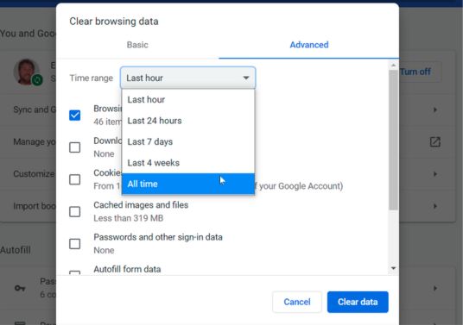Viewport: 463px width, 325px height.
Task: Open the Manage your Google Account external link icon
Action: tap(435, 141)
